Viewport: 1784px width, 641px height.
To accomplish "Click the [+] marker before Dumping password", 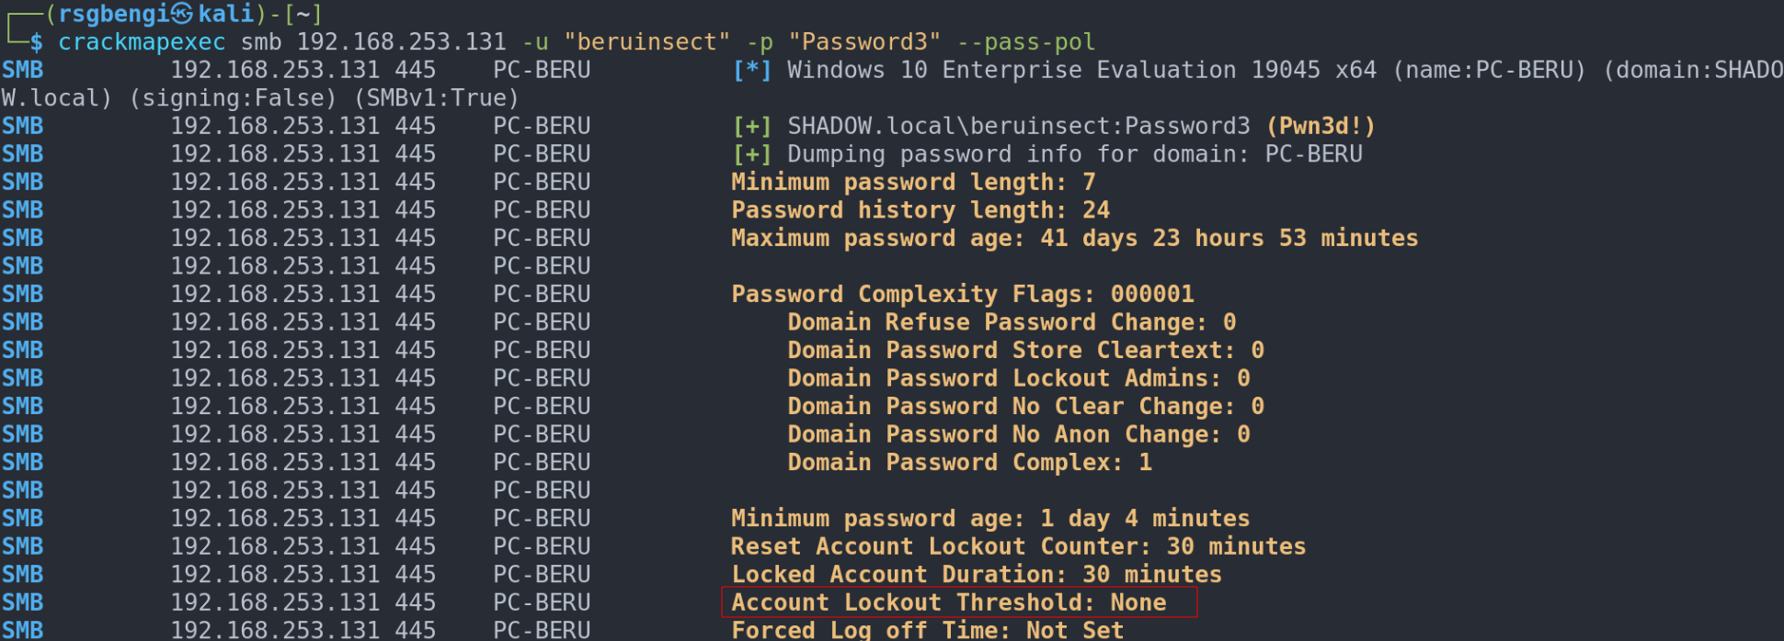I will (752, 154).
